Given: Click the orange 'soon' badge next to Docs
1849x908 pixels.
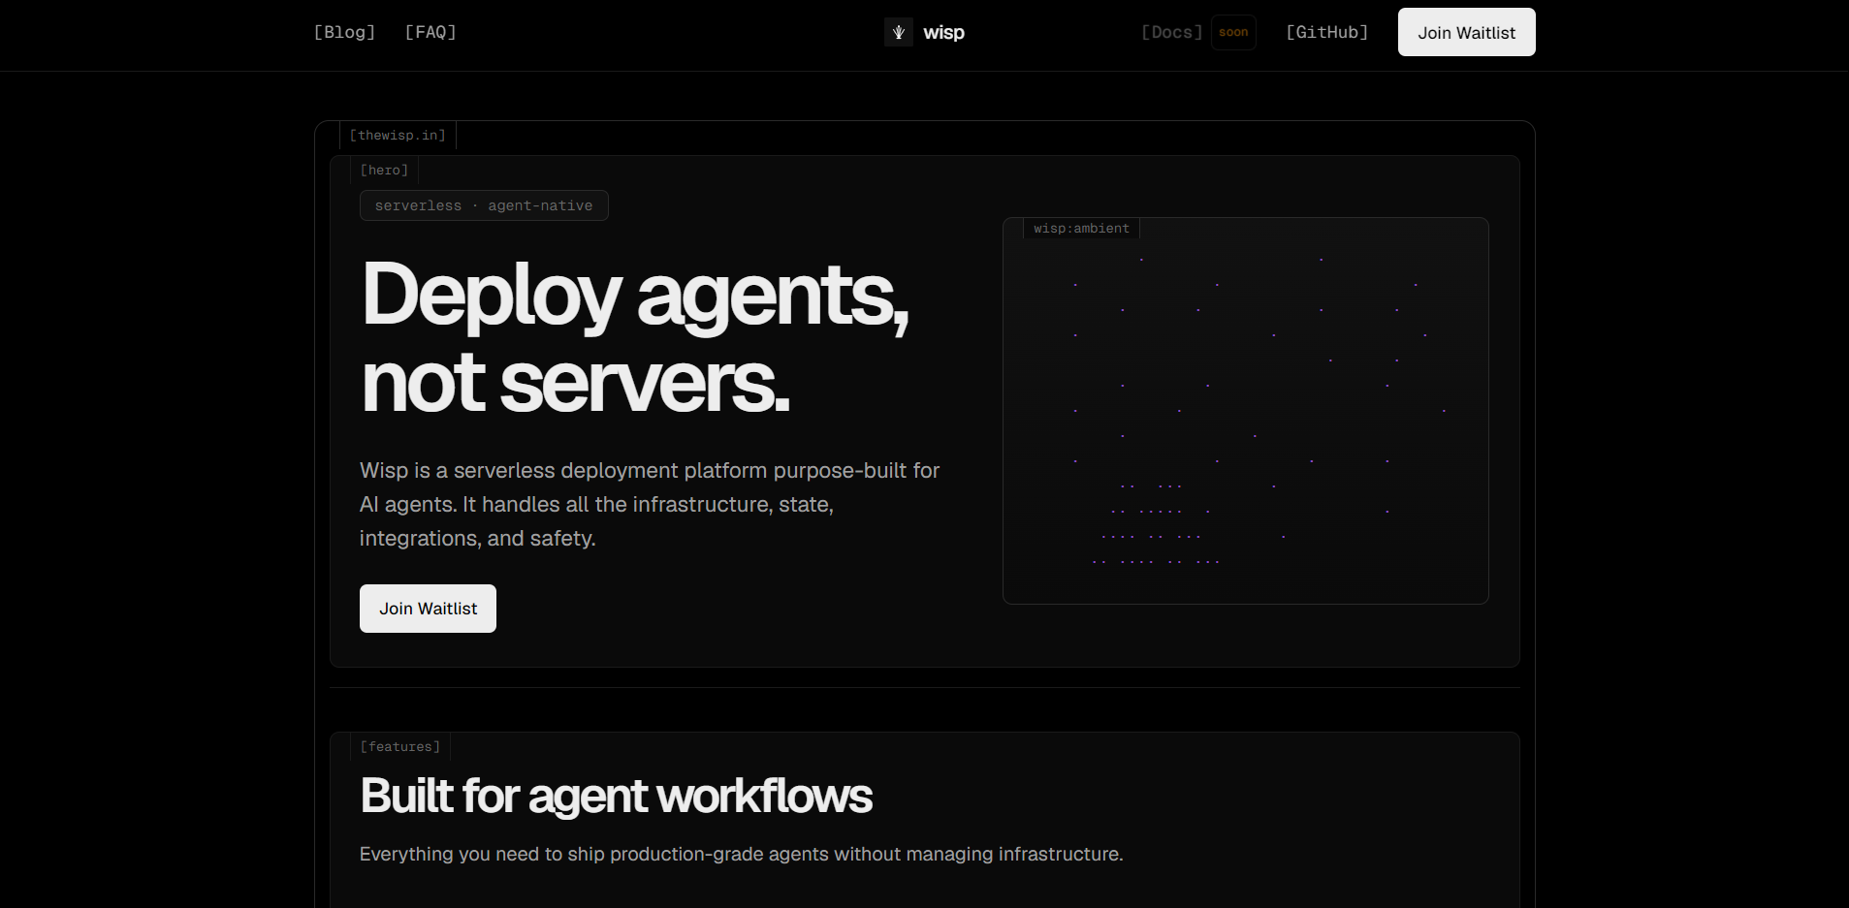Looking at the screenshot, I should coord(1233,32).
